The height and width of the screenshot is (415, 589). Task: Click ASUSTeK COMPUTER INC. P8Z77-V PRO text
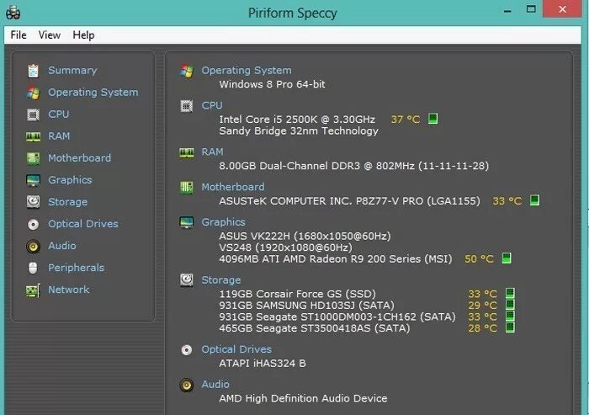click(x=350, y=201)
